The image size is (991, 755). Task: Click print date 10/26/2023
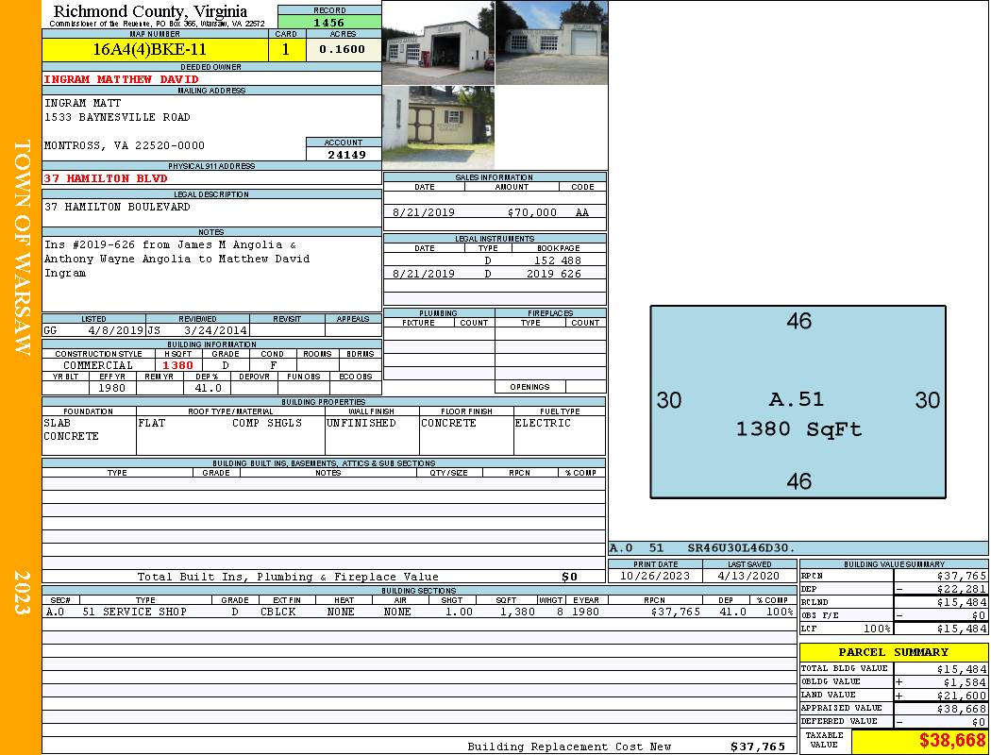pyautogui.click(x=655, y=577)
